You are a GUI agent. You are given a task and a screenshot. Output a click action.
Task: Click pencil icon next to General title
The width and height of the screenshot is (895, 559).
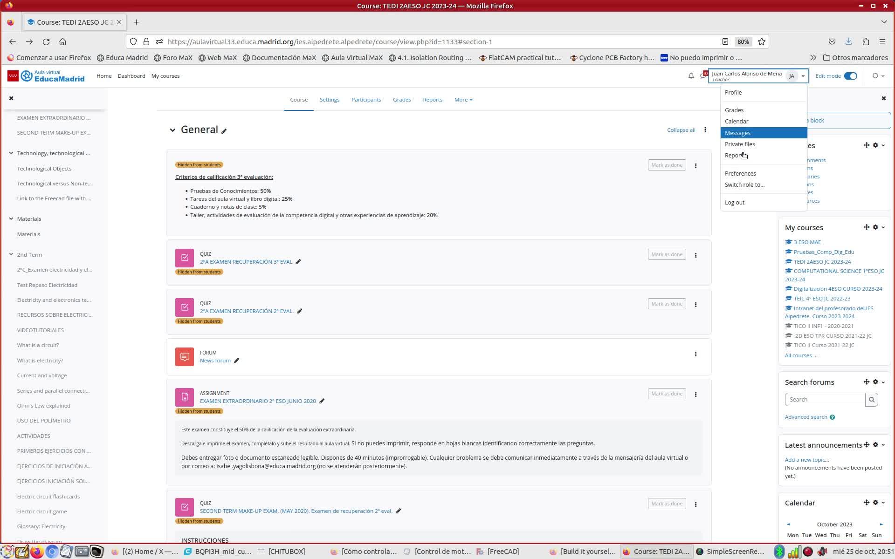224,131
